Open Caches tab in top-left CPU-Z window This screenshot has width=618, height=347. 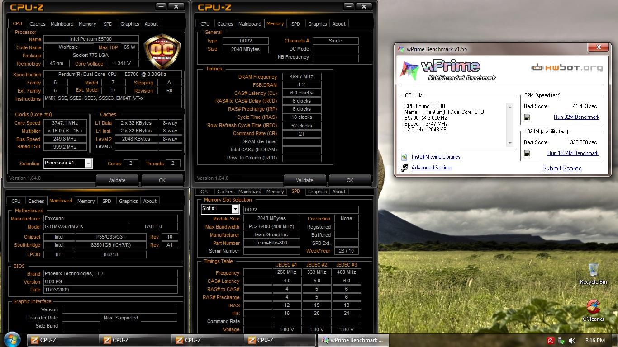38,24
